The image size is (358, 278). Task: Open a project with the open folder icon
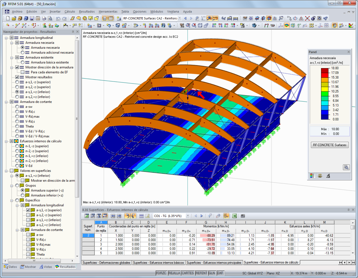(x=14, y=18)
